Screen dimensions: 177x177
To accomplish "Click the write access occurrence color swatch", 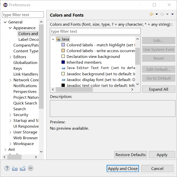I will [x=63, y=51].
